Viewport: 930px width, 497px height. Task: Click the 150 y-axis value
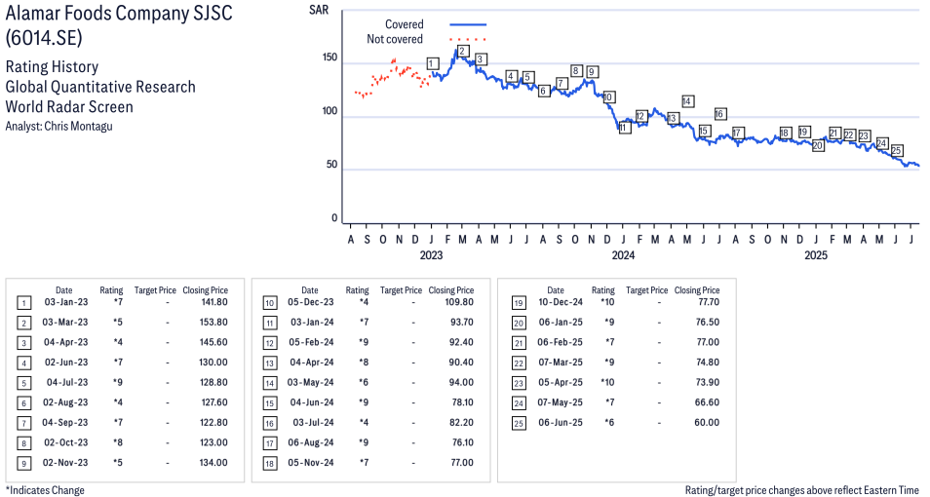(329, 57)
